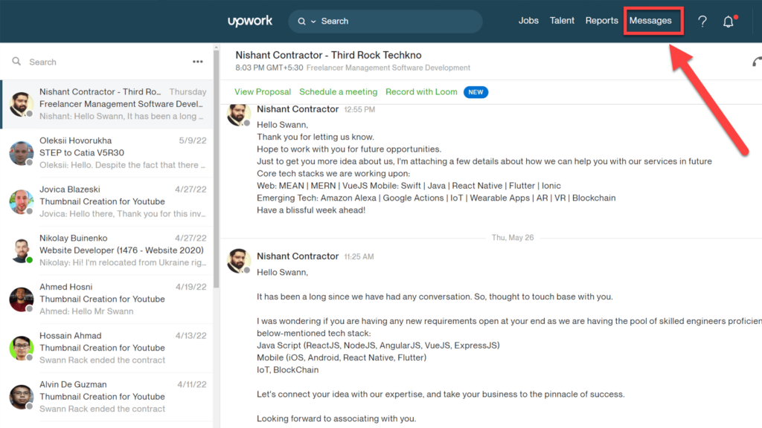The width and height of the screenshot is (762, 428).
Task: Click Record with Loom link
Action: [x=421, y=91]
